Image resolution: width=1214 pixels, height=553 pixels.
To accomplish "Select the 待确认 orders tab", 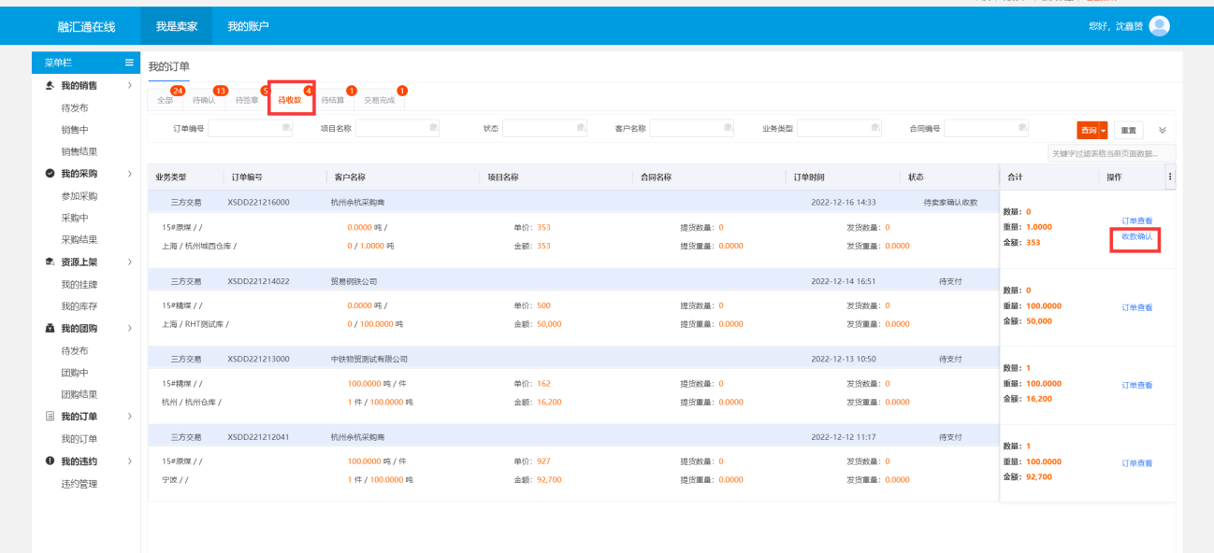I will (x=204, y=99).
